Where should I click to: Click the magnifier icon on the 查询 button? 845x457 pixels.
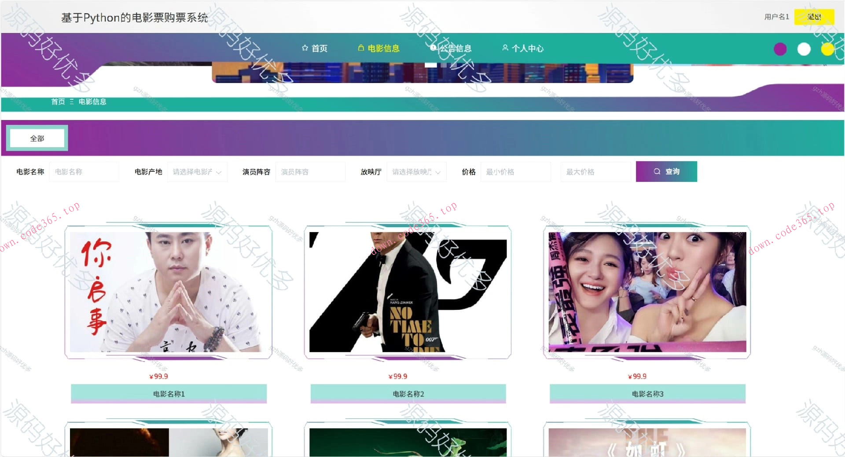tap(657, 171)
